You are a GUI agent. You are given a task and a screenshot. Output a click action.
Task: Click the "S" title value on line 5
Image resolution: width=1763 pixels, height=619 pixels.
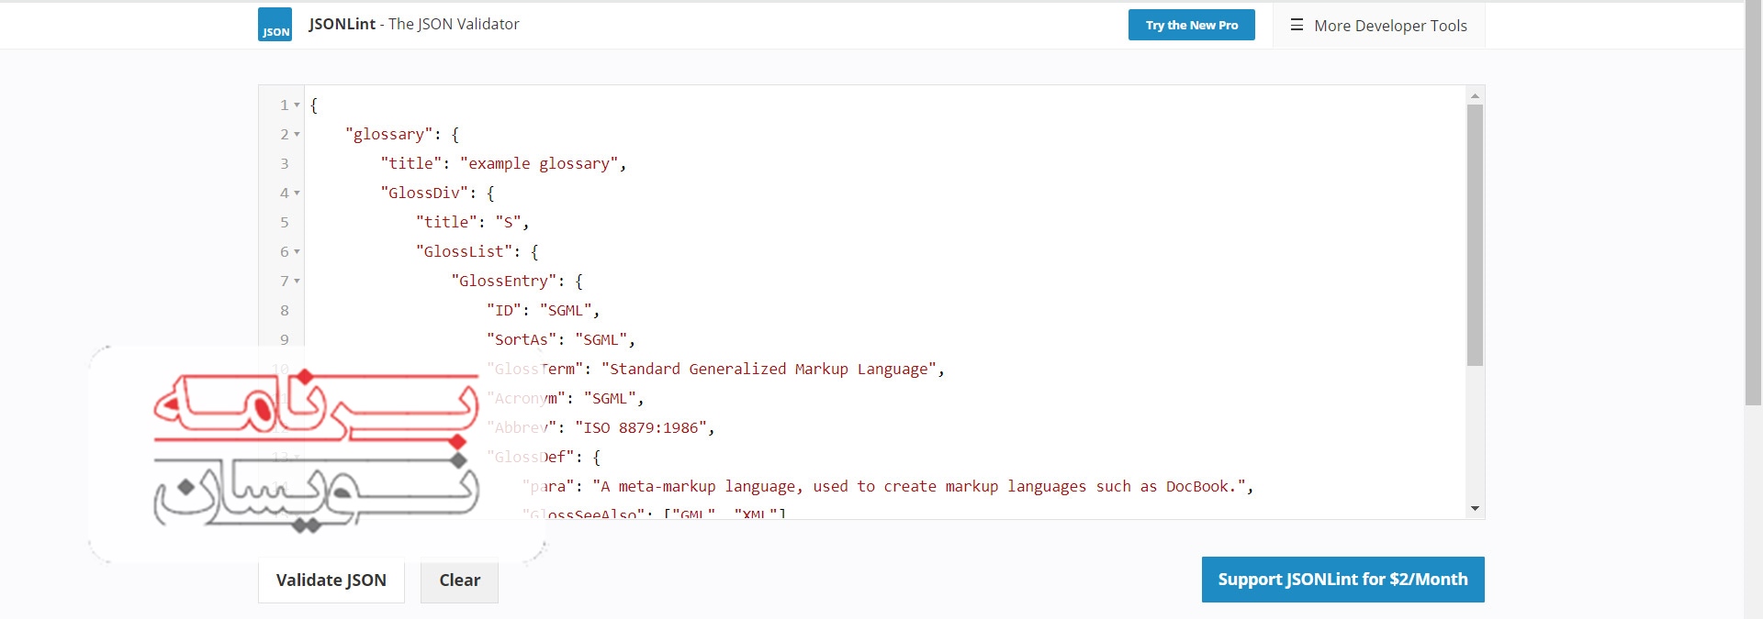click(x=508, y=222)
